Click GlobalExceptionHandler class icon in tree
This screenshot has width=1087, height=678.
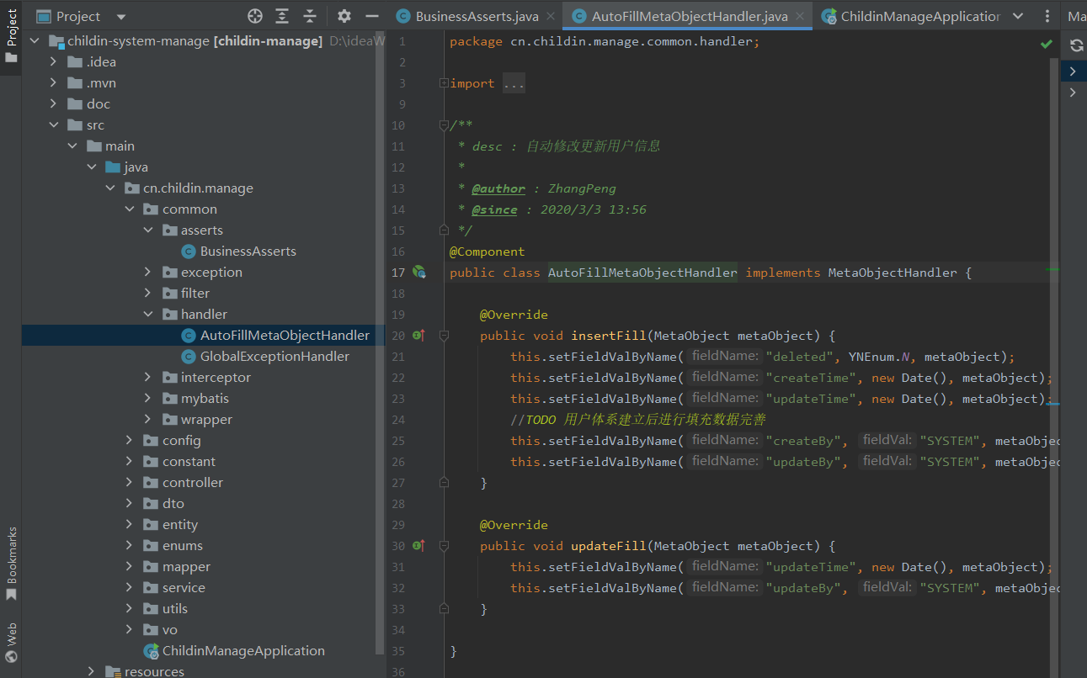189,357
